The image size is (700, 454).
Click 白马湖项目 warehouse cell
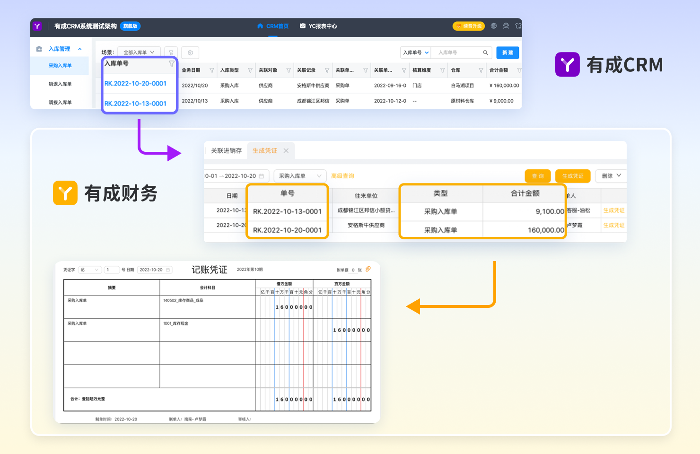point(462,86)
